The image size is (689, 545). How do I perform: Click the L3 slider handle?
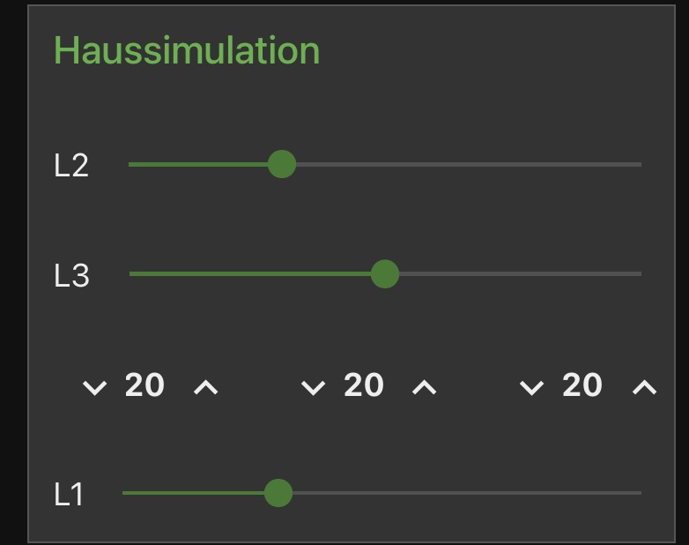[384, 274]
